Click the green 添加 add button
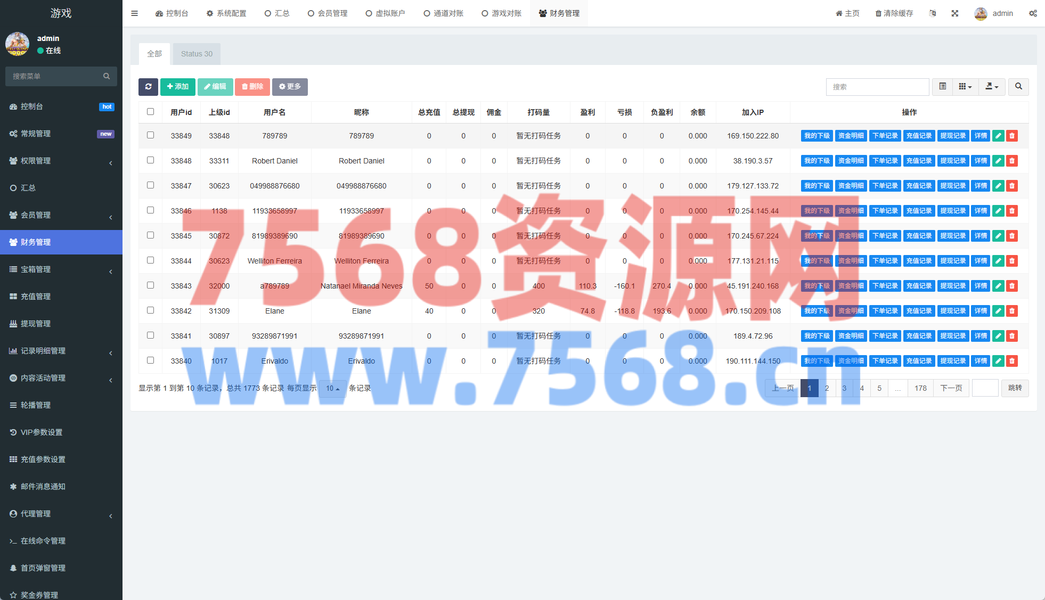Screen dimensions: 1045x600 tap(177, 87)
